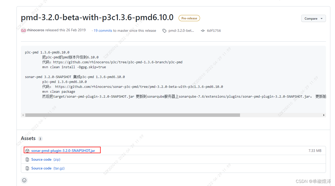
Task: Open the 19 commits link
Action: pyautogui.click(x=103, y=30)
